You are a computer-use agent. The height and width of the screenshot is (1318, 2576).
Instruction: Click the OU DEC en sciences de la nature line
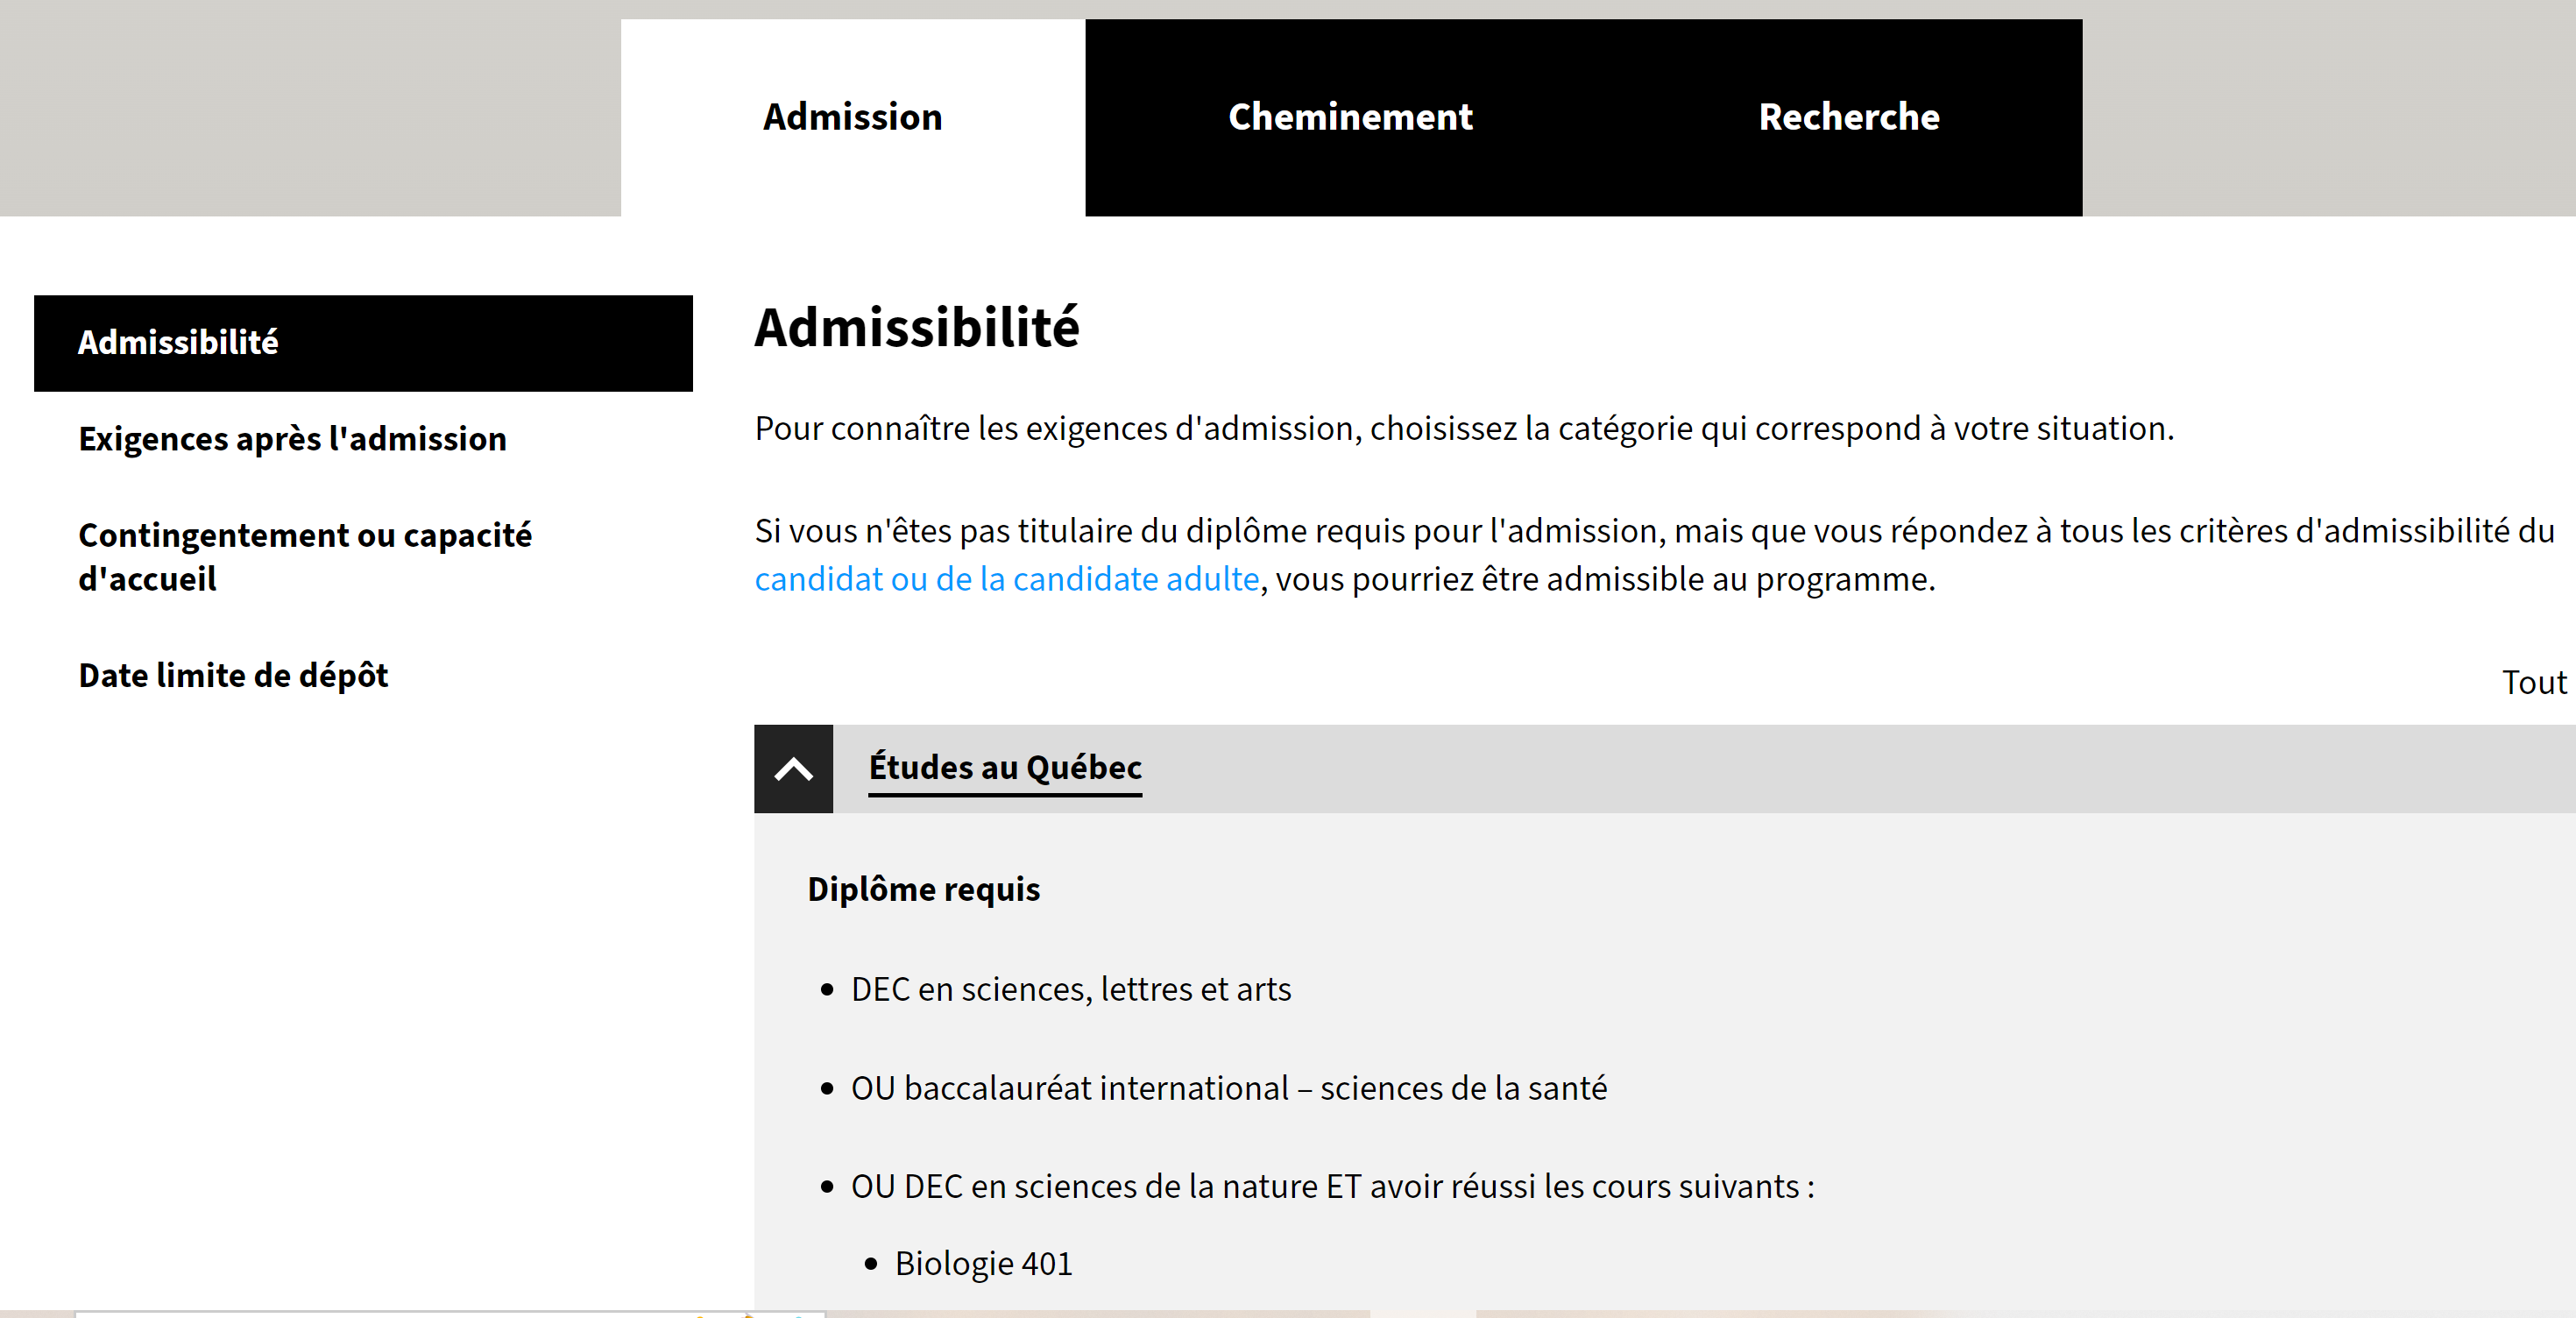point(1332,1186)
